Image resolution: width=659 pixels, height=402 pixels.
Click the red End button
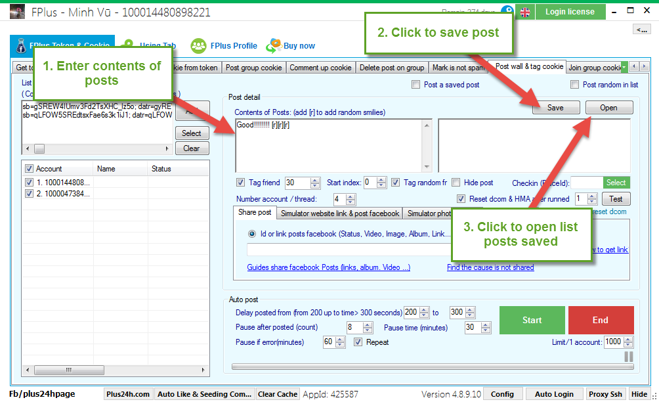[601, 320]
